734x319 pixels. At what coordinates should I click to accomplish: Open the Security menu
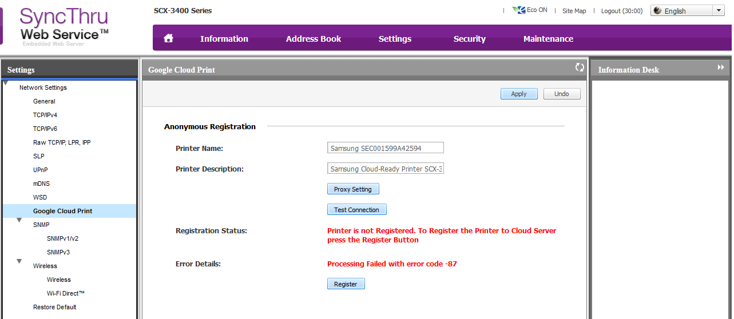[470, 39]
